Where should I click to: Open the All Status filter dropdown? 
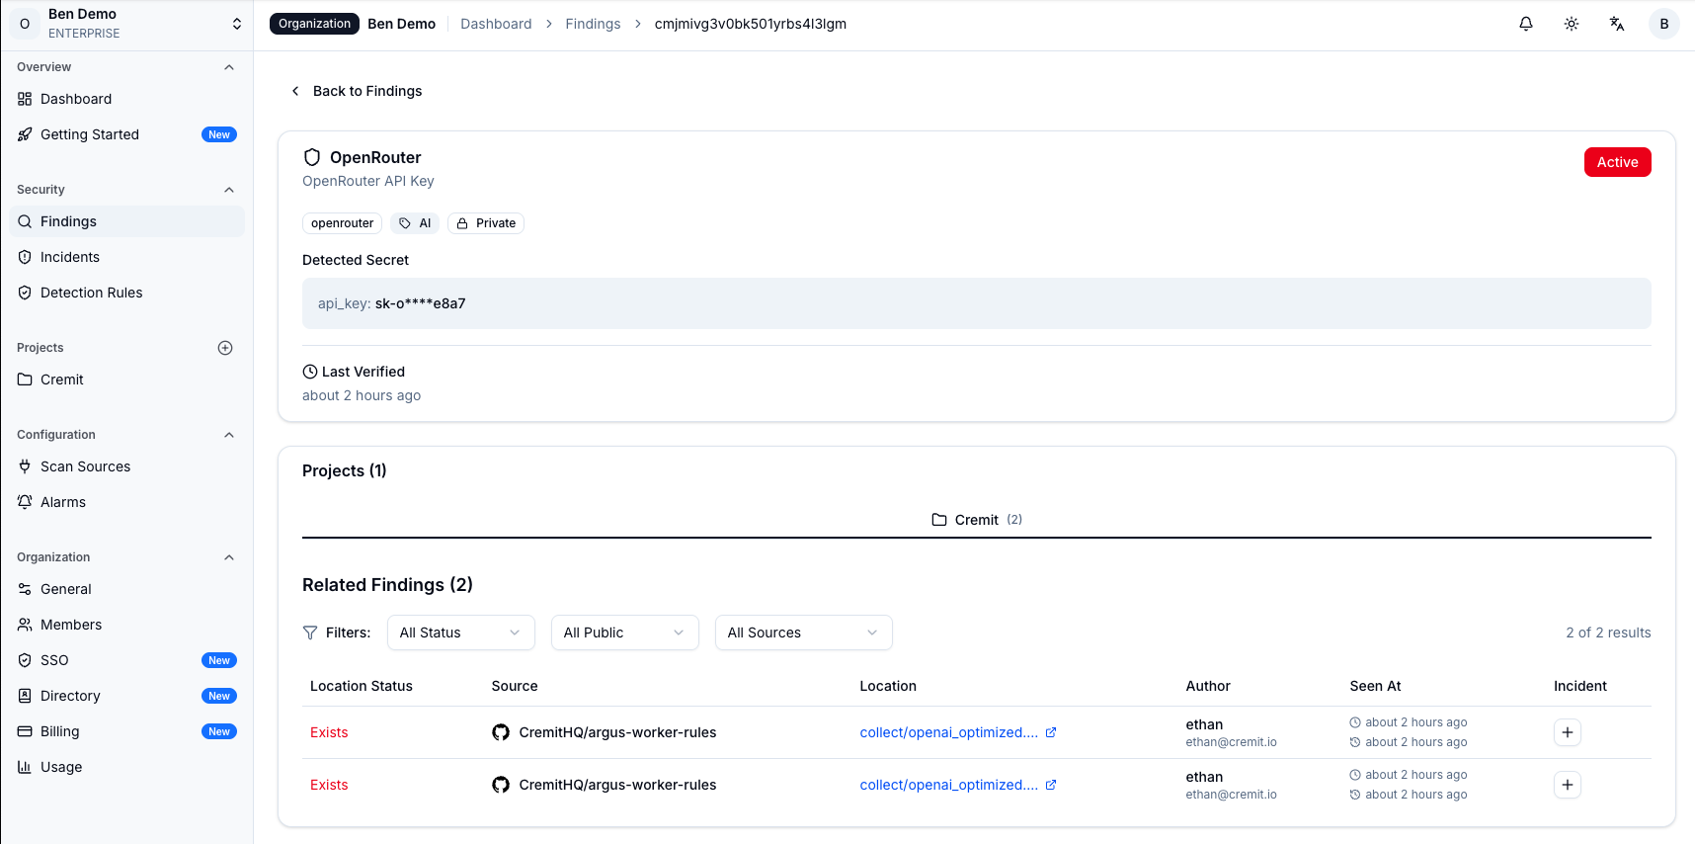(460, 633)
